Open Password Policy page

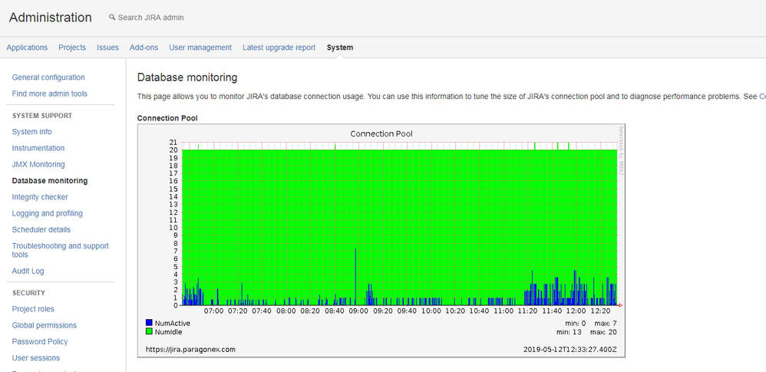pos(40,341)
